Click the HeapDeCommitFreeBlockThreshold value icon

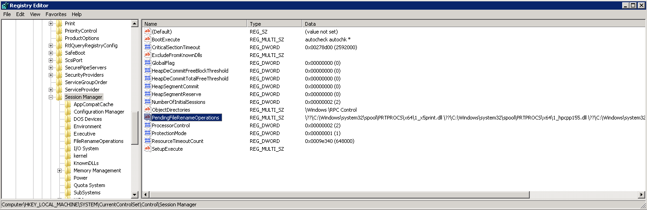click(148, 71)
